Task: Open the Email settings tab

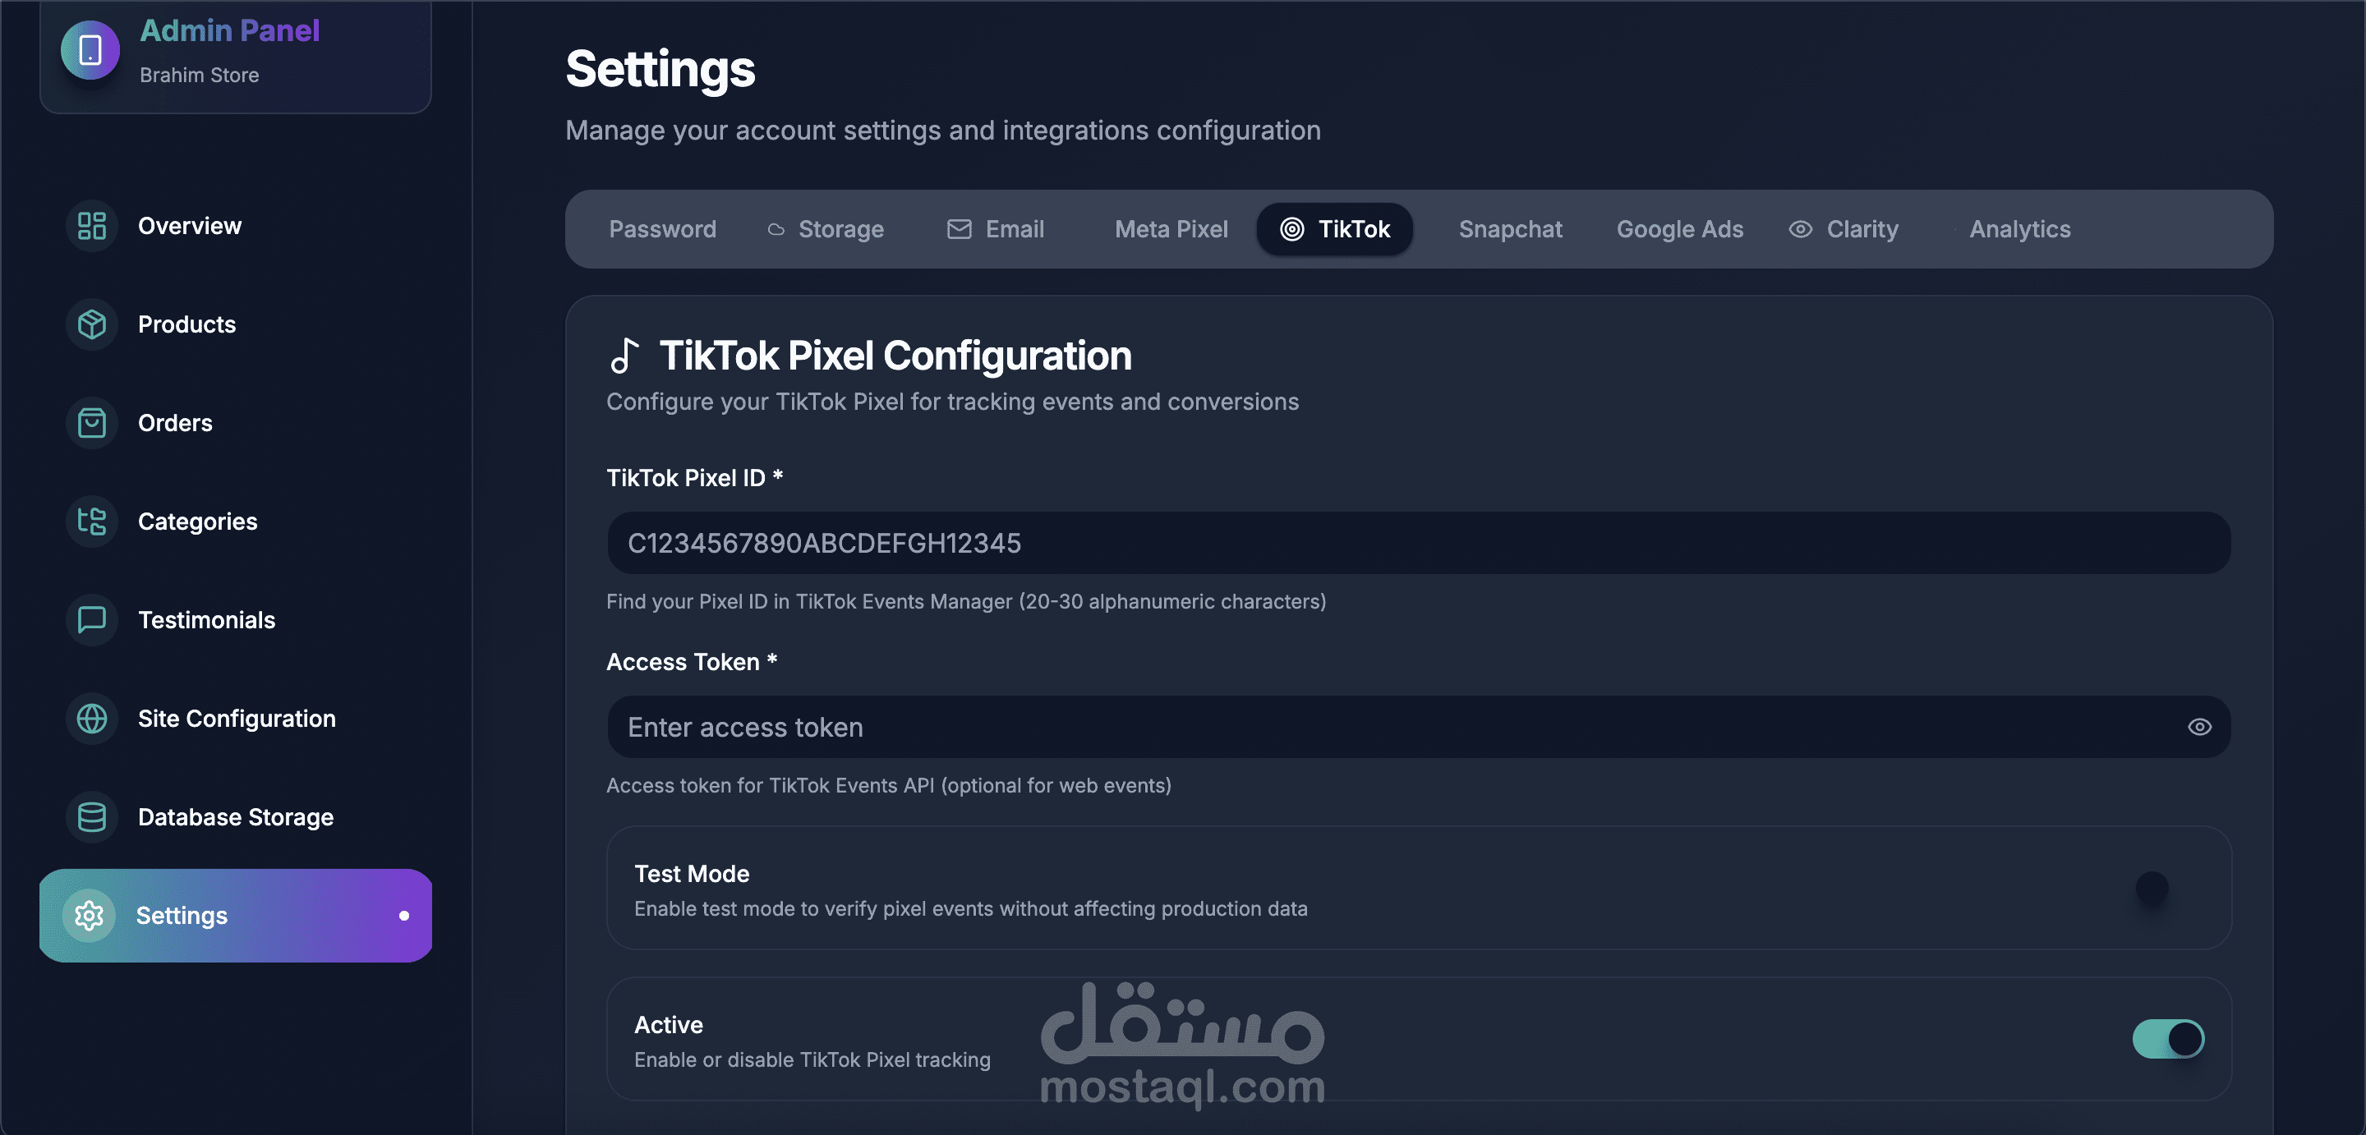Action: point(996,230)
